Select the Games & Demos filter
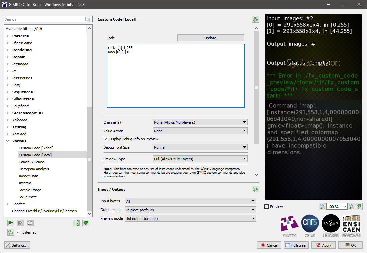The width and height of the screenshot is (367, 253). point(32,162)
